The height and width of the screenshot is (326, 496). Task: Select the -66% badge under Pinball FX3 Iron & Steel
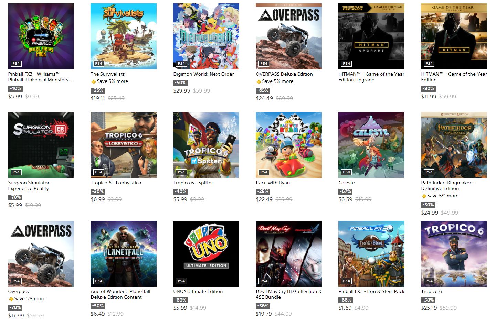point(345,300)
